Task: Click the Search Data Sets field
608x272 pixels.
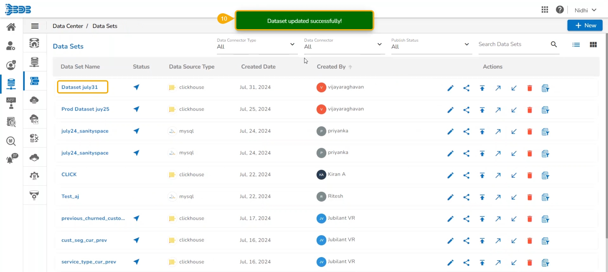Action: tap(513, 44)
